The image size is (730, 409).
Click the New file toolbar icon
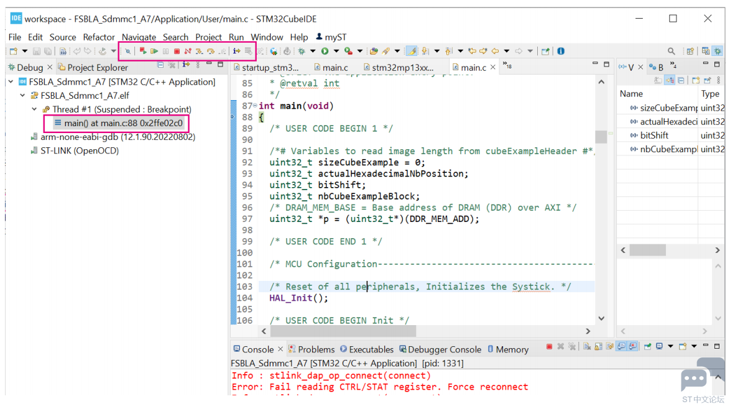pos(14,51)
